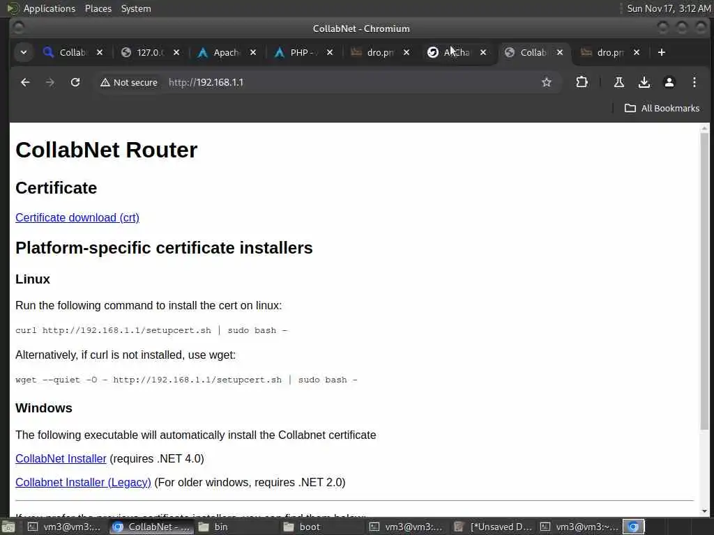Click the CollabNet Router page heading
This screenshot has width=714, height=535.
click(x=107, y=150)
